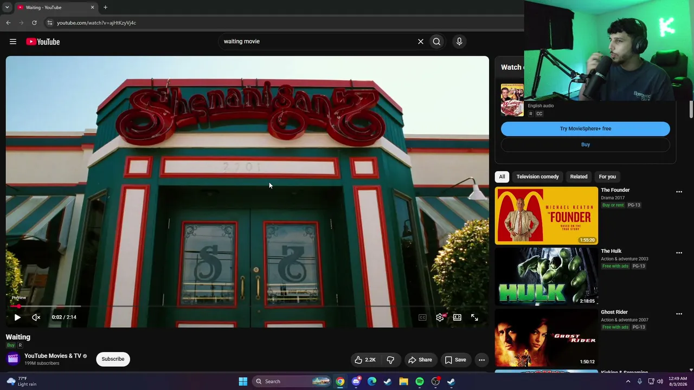Viewport: 694px width, 390px height.
Task: Click Try MovieSphere+ free button
Action: 586,129
